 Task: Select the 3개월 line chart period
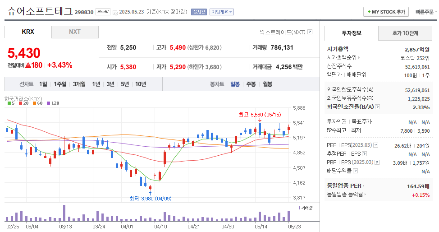pyautogui.click(x=79, y=84)
